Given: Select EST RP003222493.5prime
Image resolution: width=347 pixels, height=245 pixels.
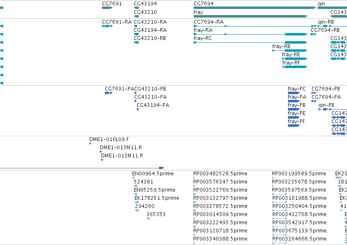Looking at the screenshot, I should [195, 227].
